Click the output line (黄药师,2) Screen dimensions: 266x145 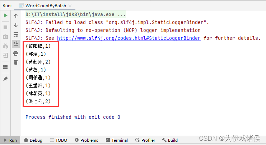(38, 62)
